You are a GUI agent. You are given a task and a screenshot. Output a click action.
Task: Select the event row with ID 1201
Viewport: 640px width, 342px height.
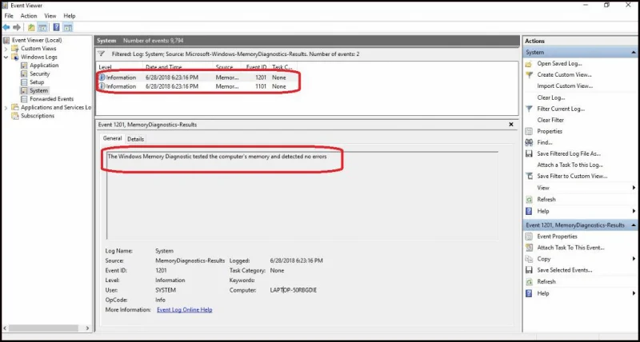click(197, 78)
